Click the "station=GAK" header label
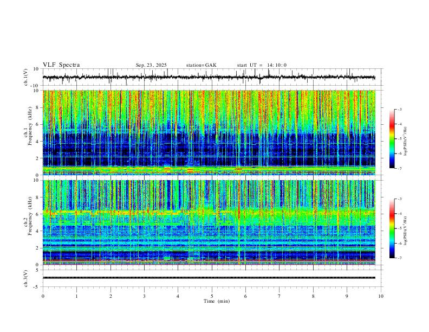This screenshot has width=429, height=332. click(201, 65)
